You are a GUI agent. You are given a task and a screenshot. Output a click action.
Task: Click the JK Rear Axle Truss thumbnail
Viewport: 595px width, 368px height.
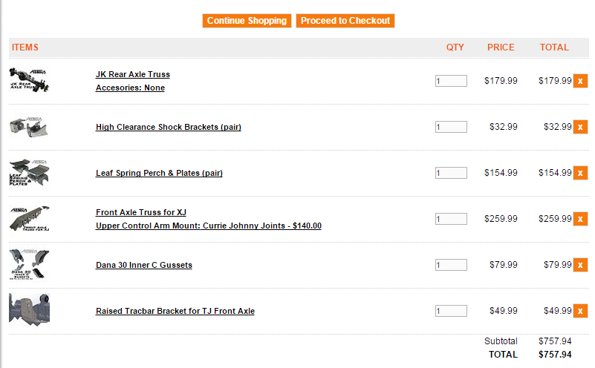[30, 79]
